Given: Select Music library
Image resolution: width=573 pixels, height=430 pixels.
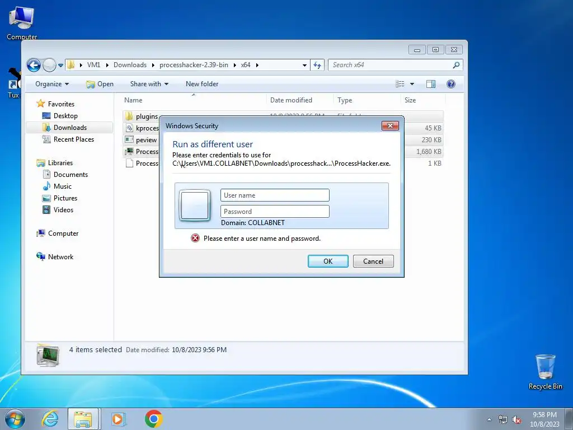Looking at the screenshot, I should [63, 186].
